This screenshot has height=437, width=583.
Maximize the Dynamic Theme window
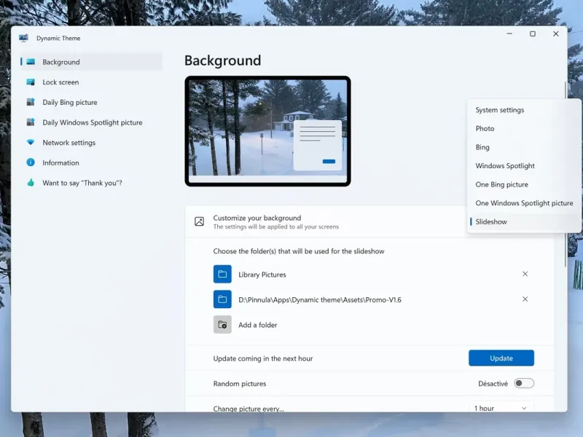(533, 34)
